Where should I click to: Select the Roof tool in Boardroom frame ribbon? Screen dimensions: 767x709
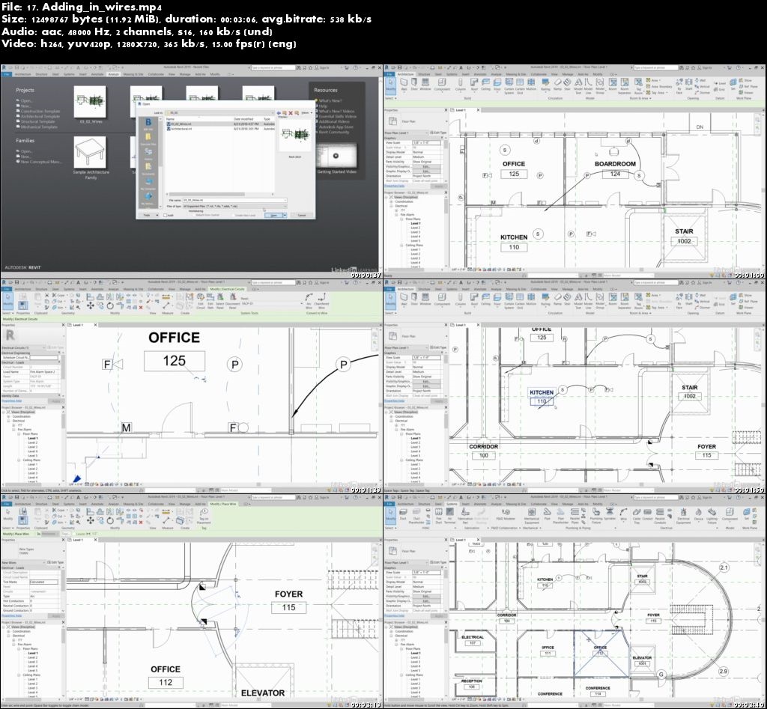tap(474, 85)
